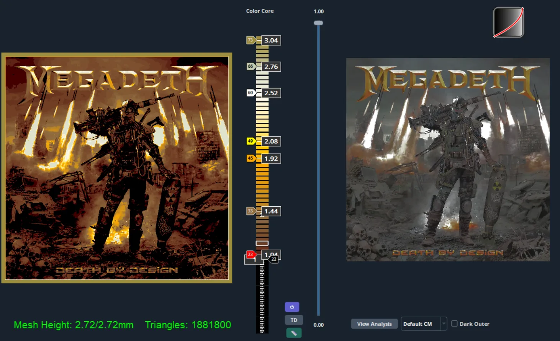Click the 1.00 slider maximum label
The image size is (560, 341).
(x=319, y=11)
